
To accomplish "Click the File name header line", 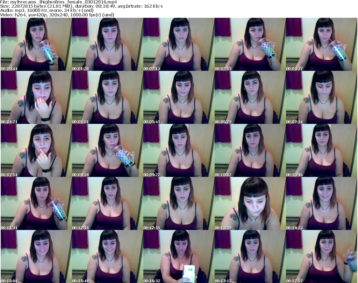I will (58, 2).
